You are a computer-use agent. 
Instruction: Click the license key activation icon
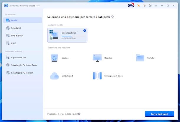[x=144, y=6]
